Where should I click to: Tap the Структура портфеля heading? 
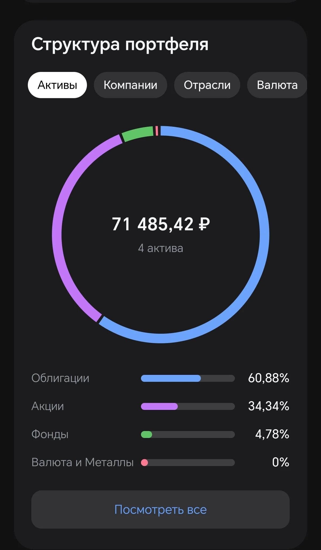point(120,44)
